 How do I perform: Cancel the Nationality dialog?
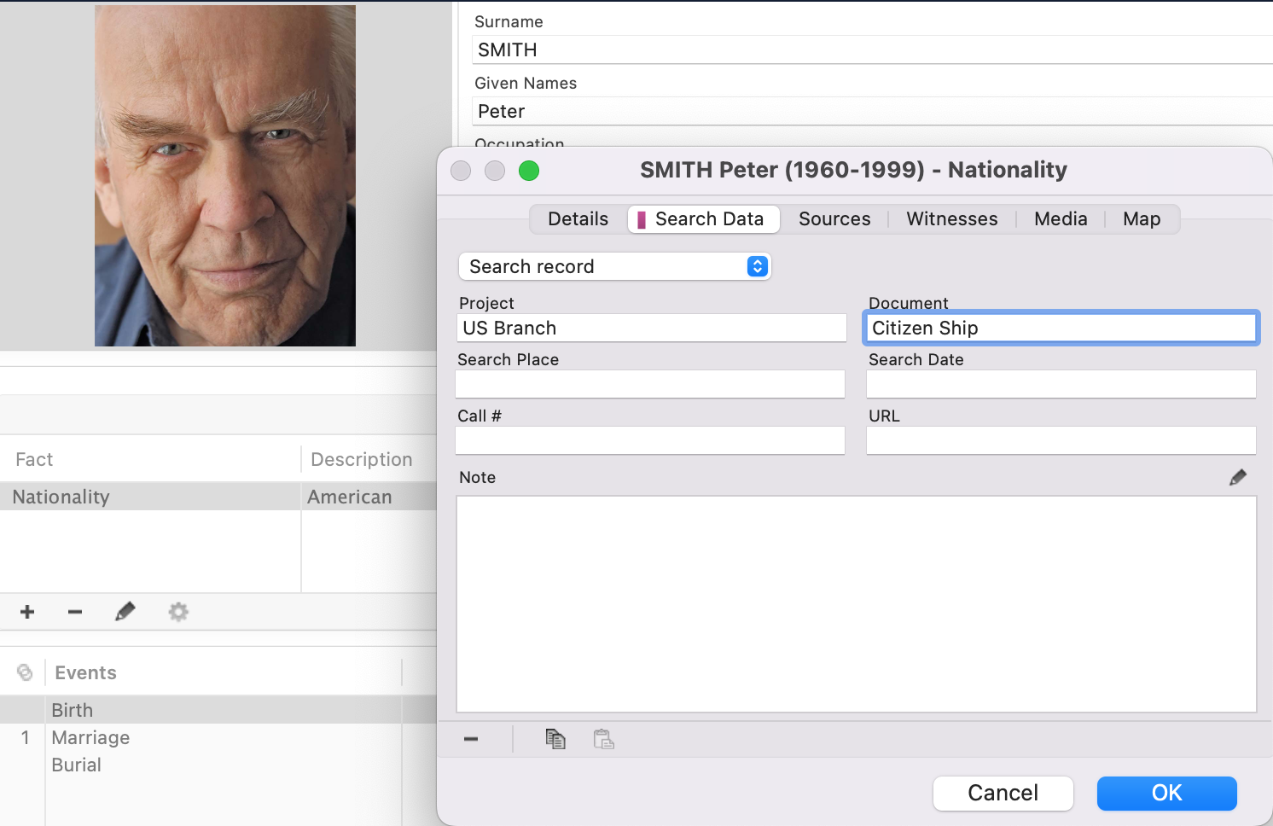pyautogui.click(x=1003, y=793)
